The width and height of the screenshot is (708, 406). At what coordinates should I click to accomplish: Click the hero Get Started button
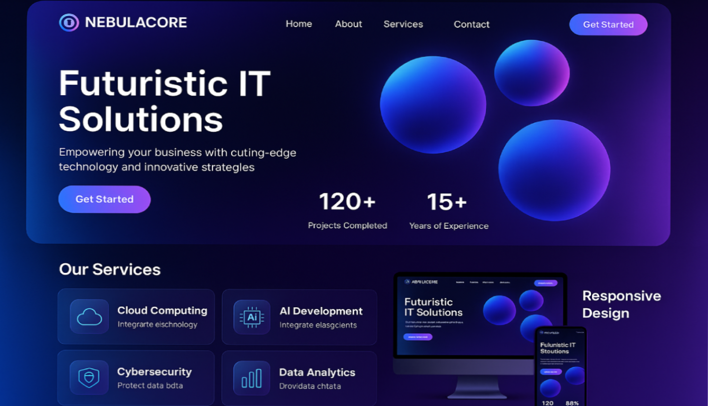pyautogui.click(x=105, y=199)
